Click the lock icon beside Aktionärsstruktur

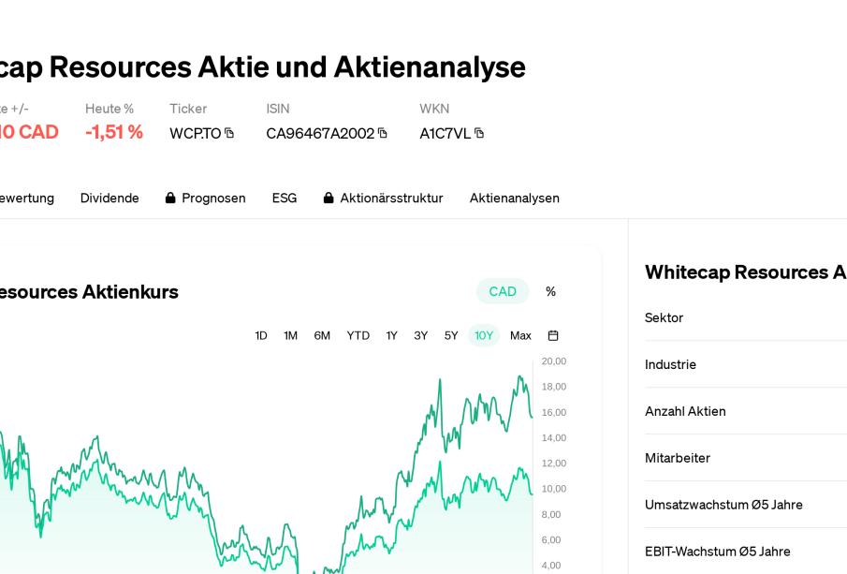click(329, 198)
